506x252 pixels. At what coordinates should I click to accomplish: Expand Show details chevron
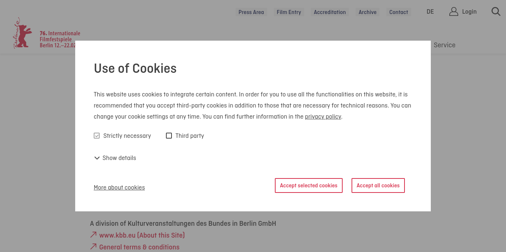(97, 158)
